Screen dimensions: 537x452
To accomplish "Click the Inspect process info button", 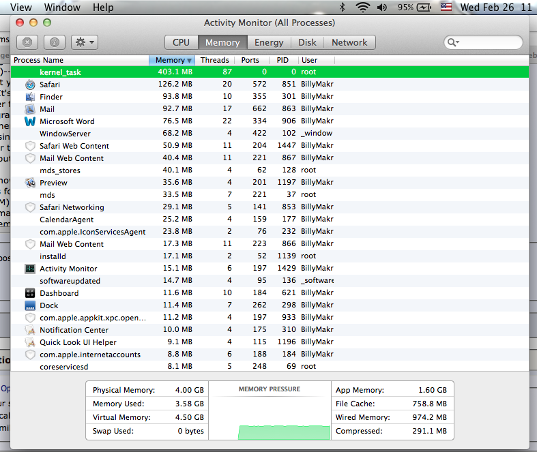I will click(55, 42).
